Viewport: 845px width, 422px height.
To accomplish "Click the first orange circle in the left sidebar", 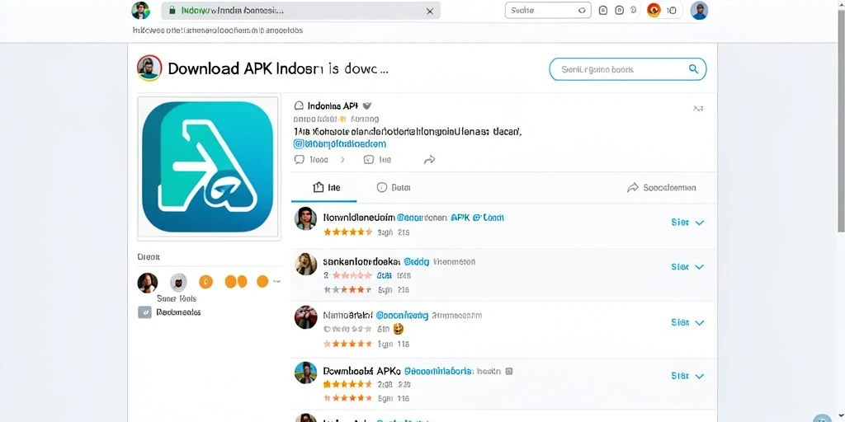I will [205, 281].
